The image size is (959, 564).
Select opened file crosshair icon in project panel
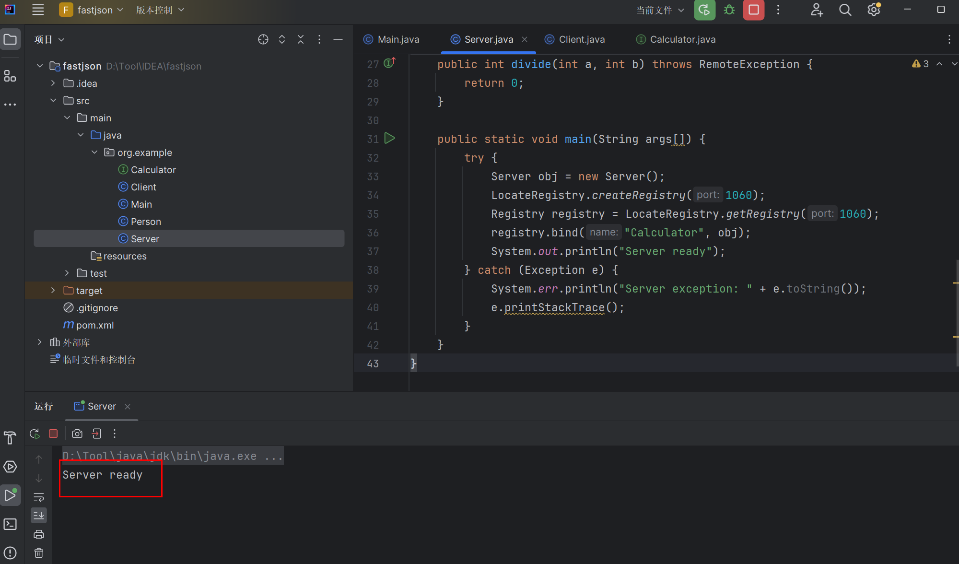click(263, 39)
